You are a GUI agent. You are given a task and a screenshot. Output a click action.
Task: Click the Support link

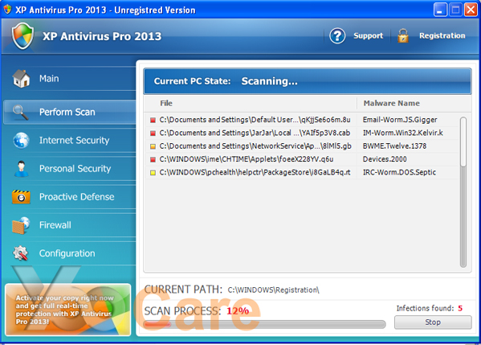(x=368, y=35)
